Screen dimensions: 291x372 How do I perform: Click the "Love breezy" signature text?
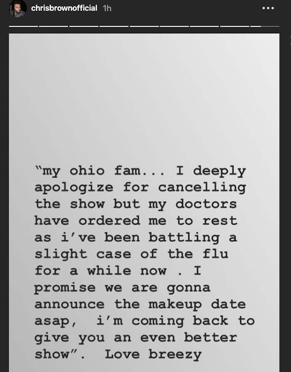pyautogui.click(x=153, y=355)
